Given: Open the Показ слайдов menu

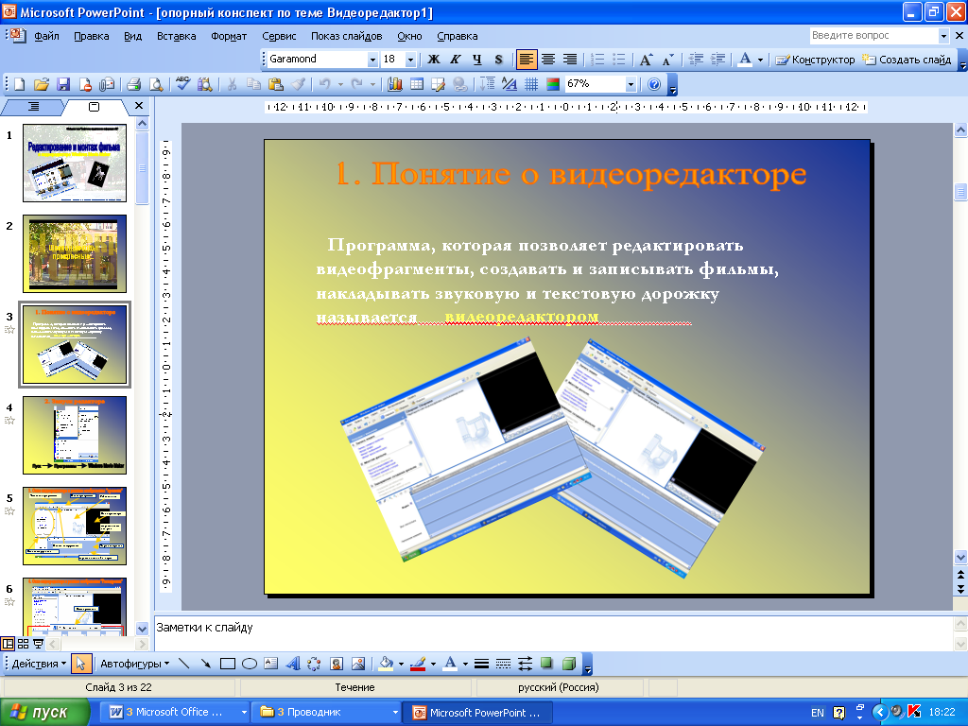Looking at the screenshot, I should point(346,36).
